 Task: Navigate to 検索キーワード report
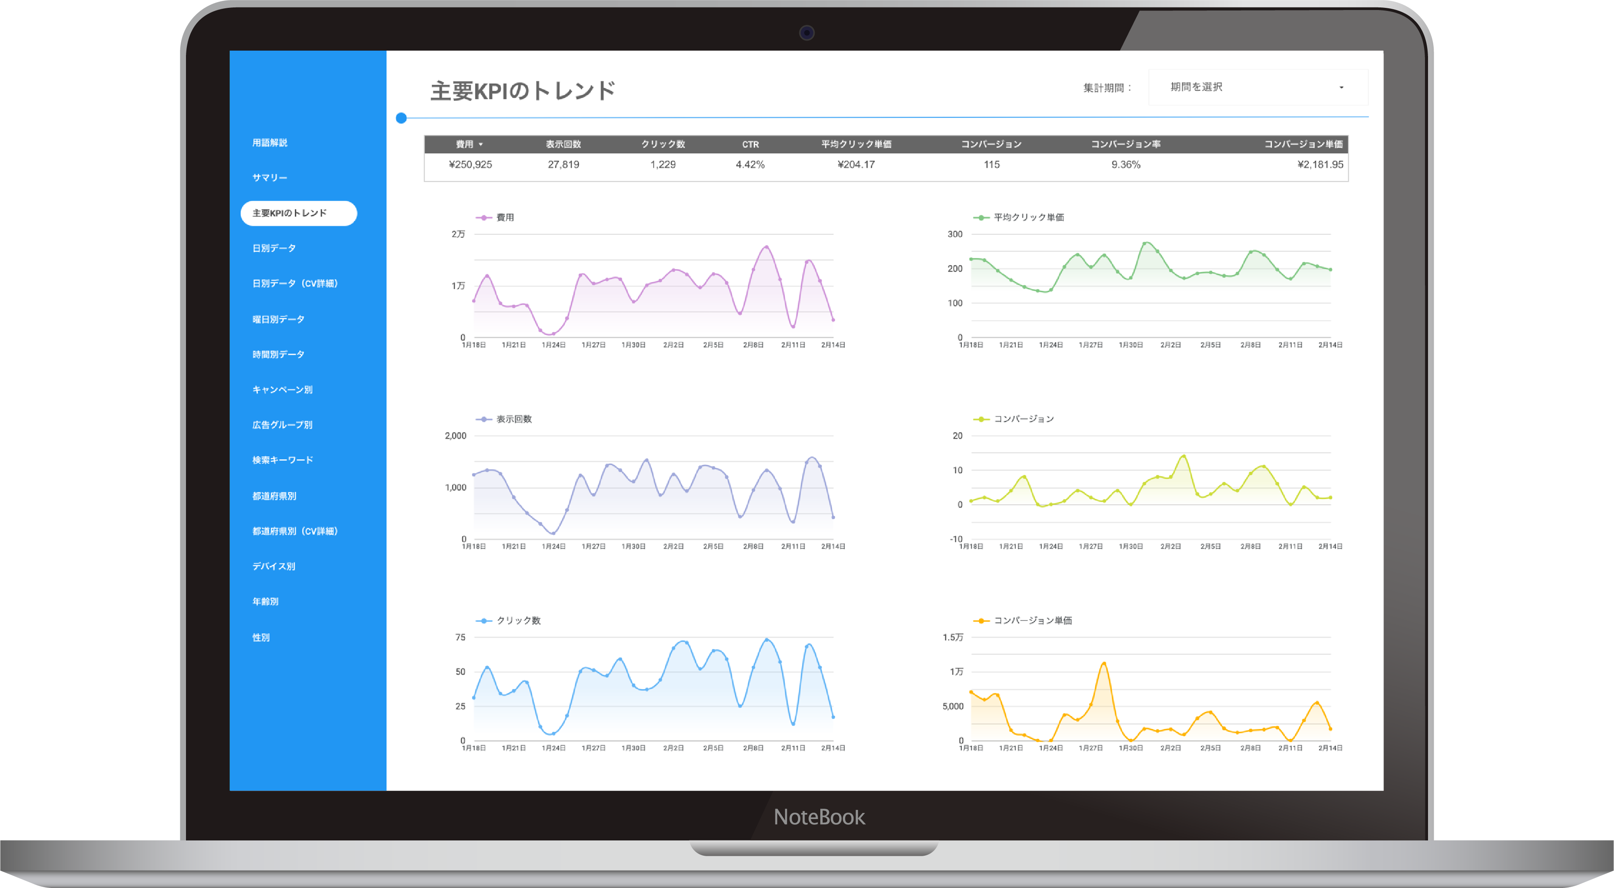[x=282, y=459]
